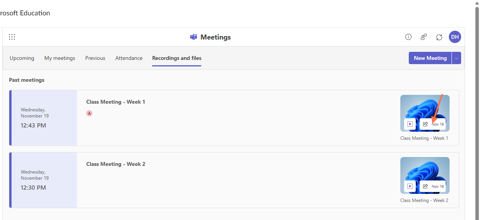Switch to the Upcoming tab
This screenshot has height=220, width=480.
pyautogui.click(x=22, y=58)
